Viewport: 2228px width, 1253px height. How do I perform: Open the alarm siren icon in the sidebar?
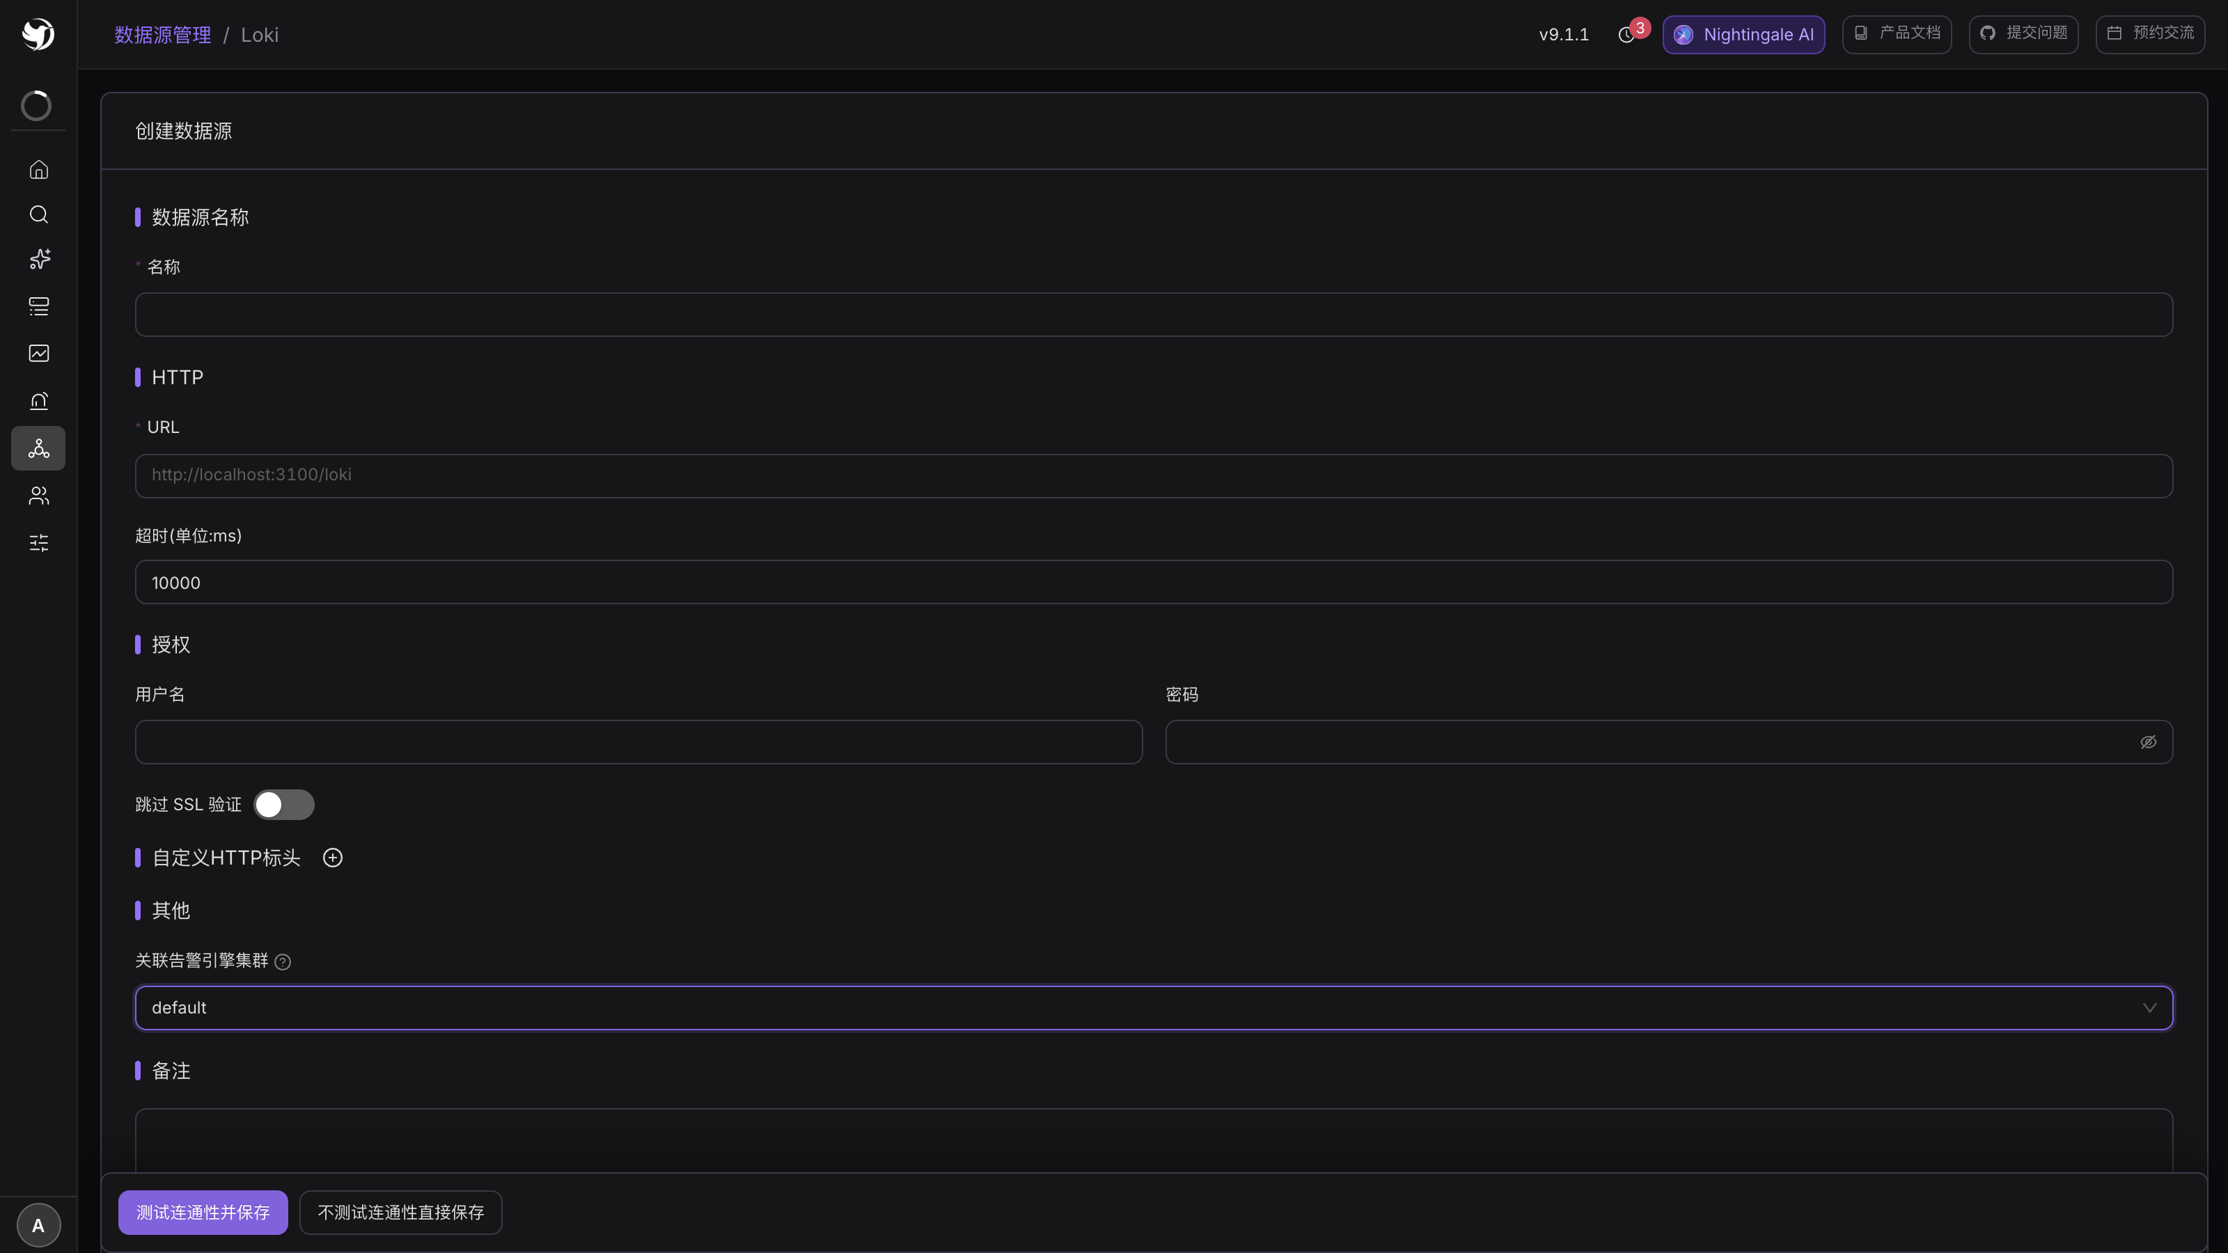point(38,400)
